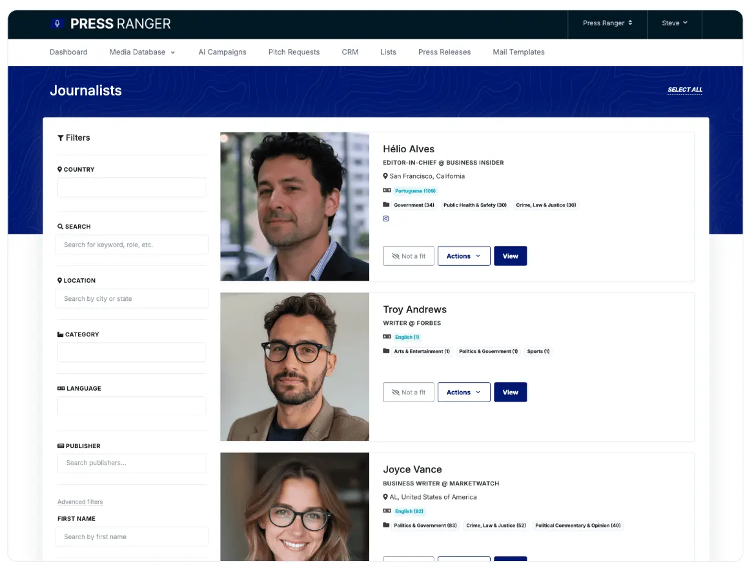Open the Language filter field
The height and width of the screenshot is (570, 754).
[132, 407]
